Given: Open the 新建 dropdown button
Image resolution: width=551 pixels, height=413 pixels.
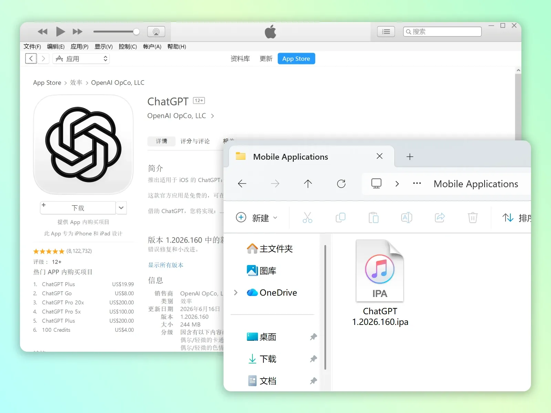Looking at the screenshot, I should click(x=257, y=218).
